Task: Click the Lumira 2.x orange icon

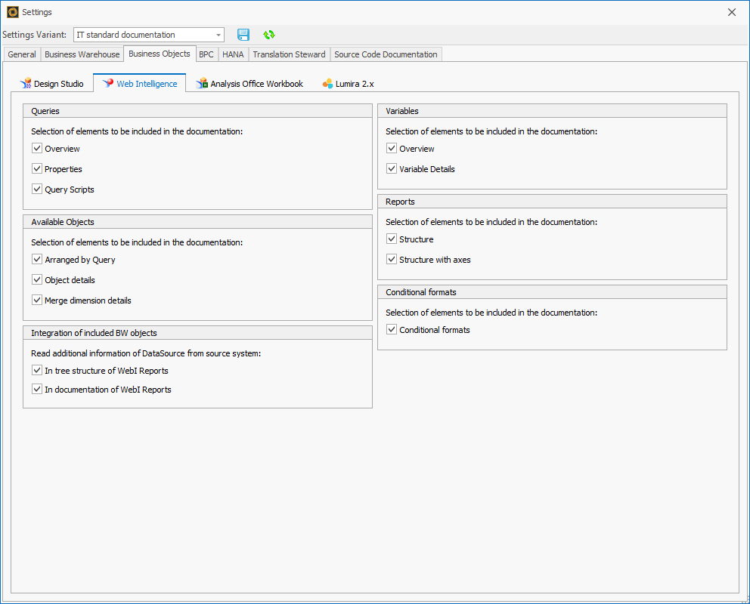Action: [327, 83]
